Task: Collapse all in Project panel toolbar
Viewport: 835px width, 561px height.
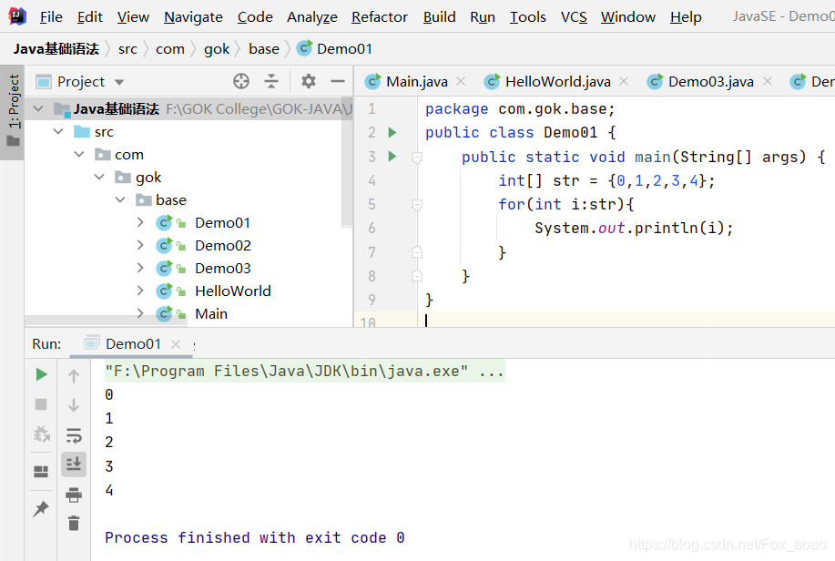Action: 271,81
